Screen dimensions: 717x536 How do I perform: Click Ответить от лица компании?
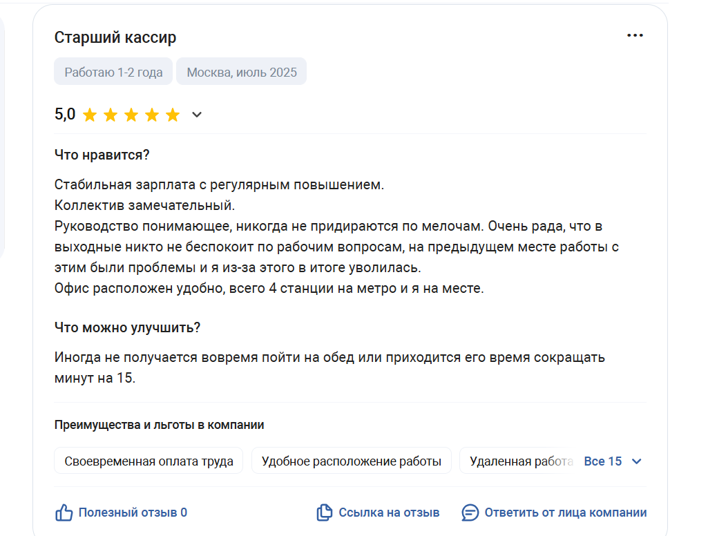(x=566, y=513)
